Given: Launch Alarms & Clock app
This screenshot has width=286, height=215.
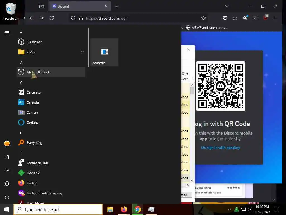Looking at the screenshot, I should pos(51,72).
